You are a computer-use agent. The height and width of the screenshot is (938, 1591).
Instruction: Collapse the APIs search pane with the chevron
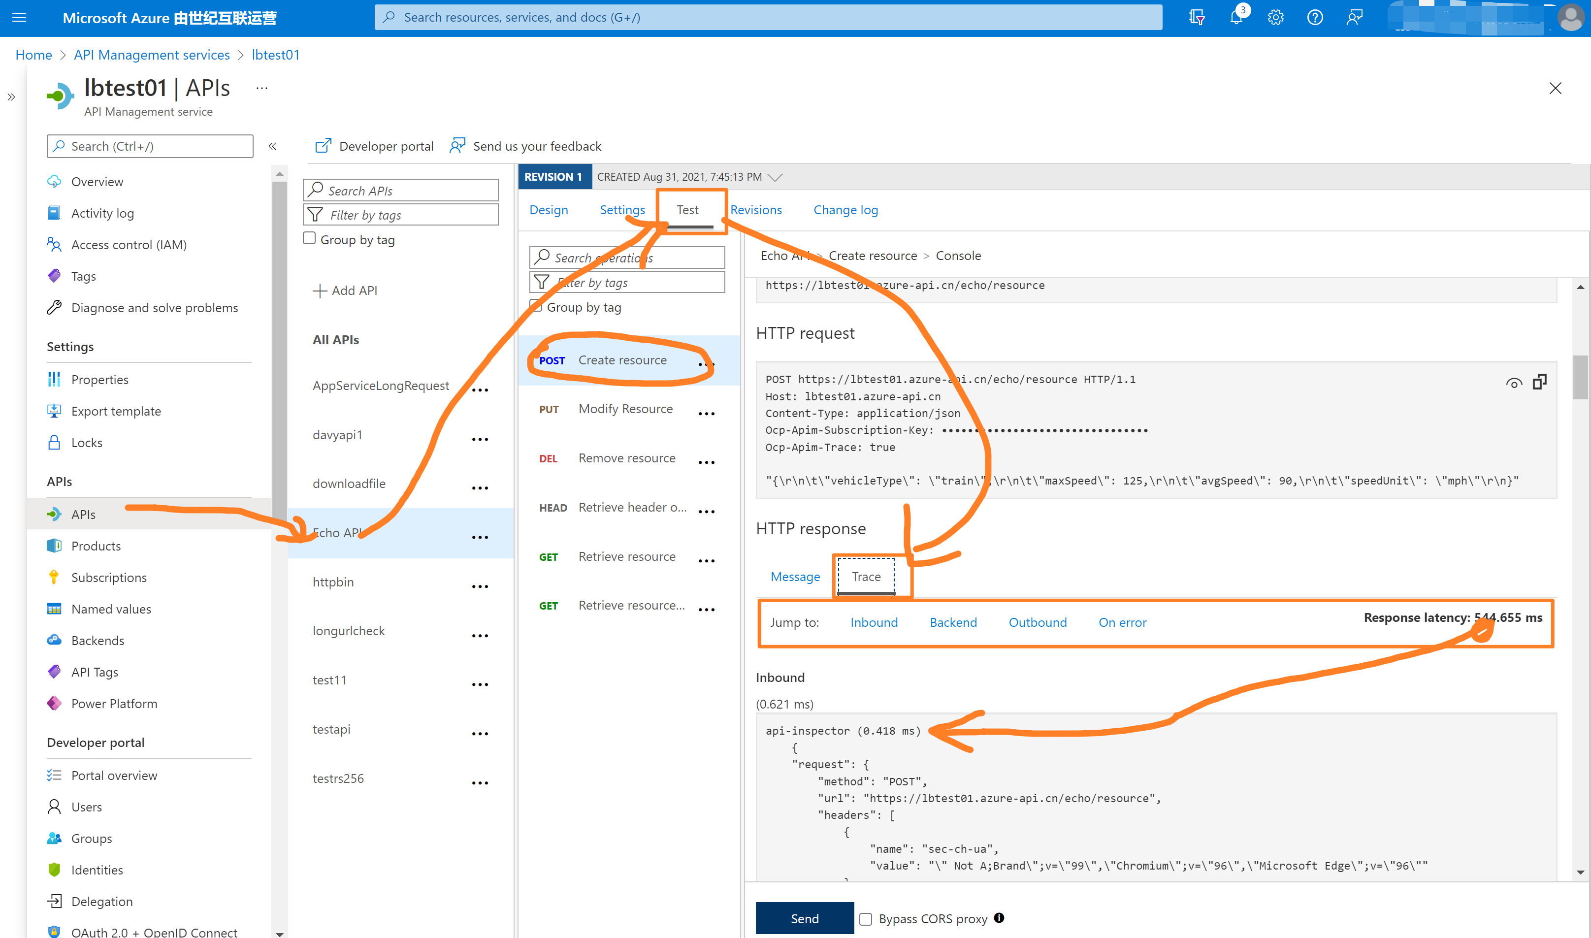pyautogui.click(x=272, y=146)
